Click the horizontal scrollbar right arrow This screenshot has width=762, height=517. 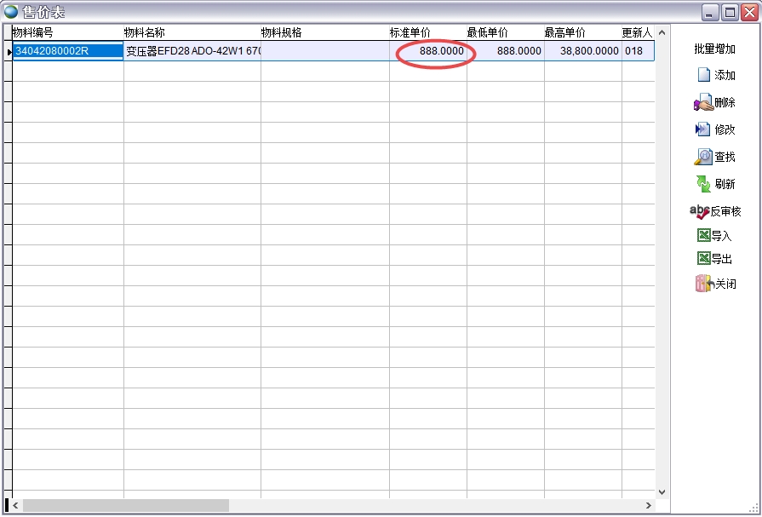649,506
